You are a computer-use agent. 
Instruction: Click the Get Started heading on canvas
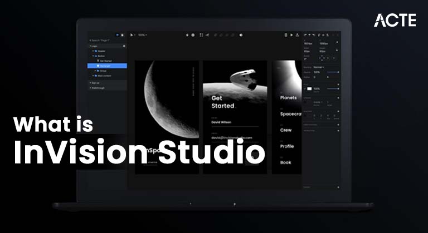click(x=223, y=102)
